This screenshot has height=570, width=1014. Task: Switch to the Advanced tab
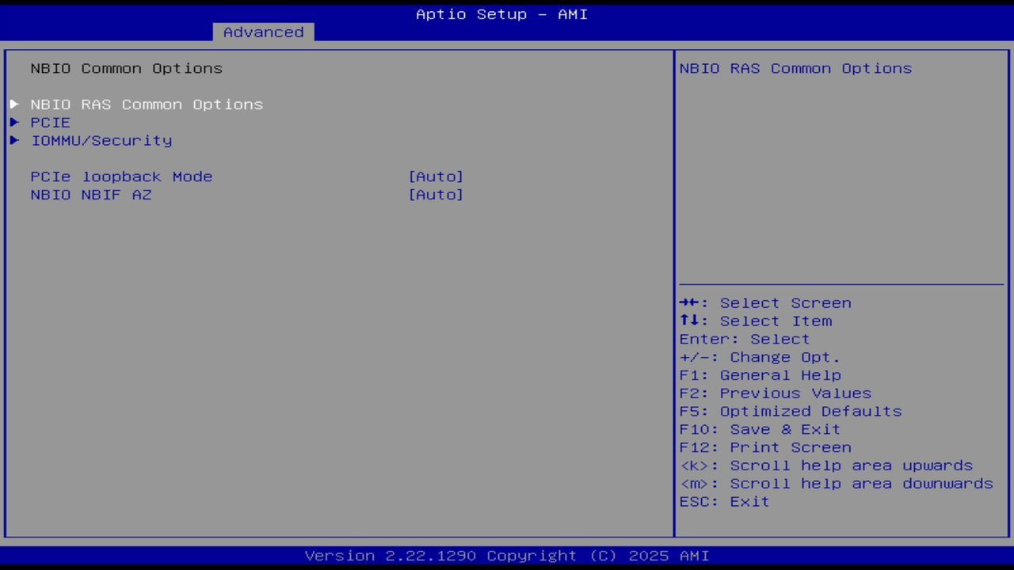click(264, 32)
